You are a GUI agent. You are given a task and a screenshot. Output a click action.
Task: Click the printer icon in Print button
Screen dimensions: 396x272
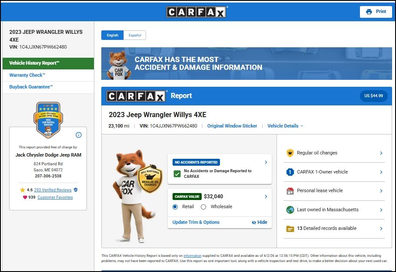tap(369, 12)
